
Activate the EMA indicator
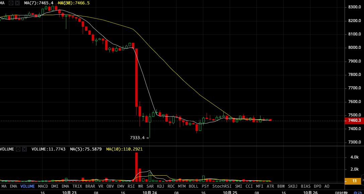13,186
